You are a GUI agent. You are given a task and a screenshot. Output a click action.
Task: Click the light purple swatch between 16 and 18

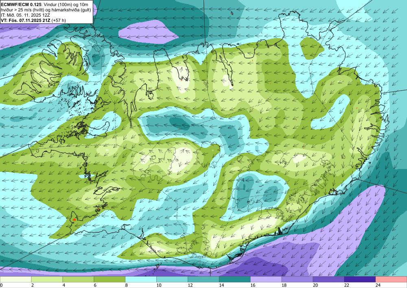click(x=266, y=279)
